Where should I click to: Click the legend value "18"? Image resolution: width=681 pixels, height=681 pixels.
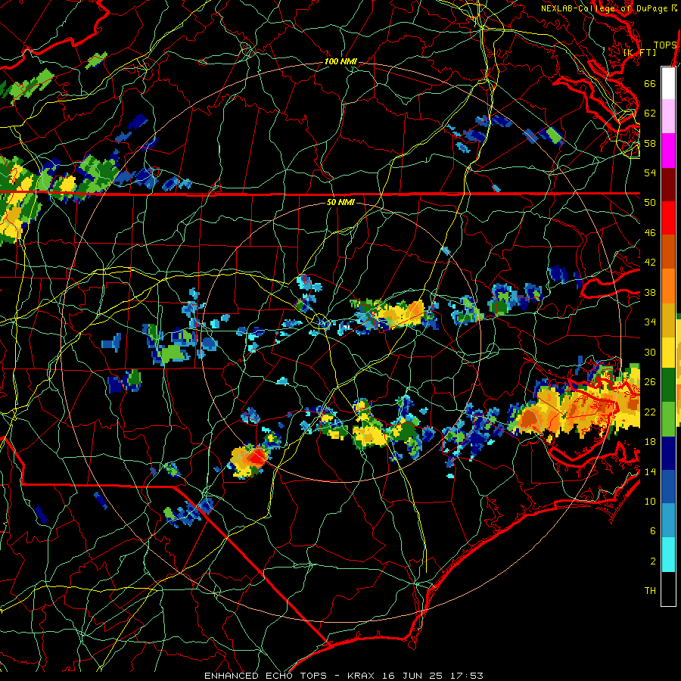tap(650, 441)
